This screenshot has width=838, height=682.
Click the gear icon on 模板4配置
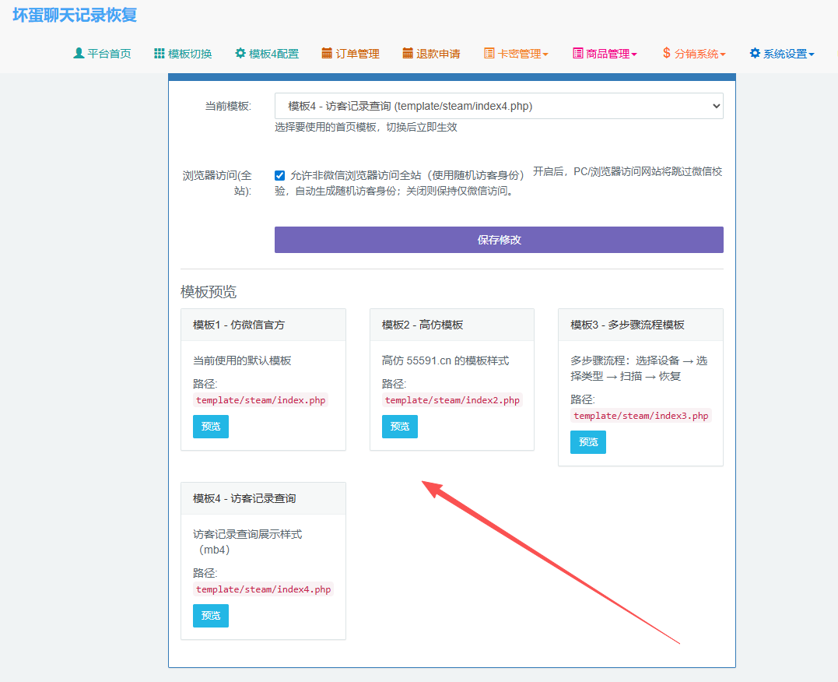coord(241,53)
